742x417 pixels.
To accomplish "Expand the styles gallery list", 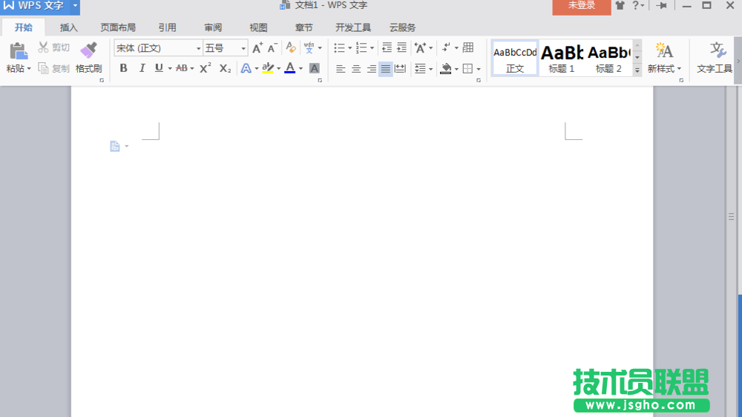I will (x=637, y=70).
